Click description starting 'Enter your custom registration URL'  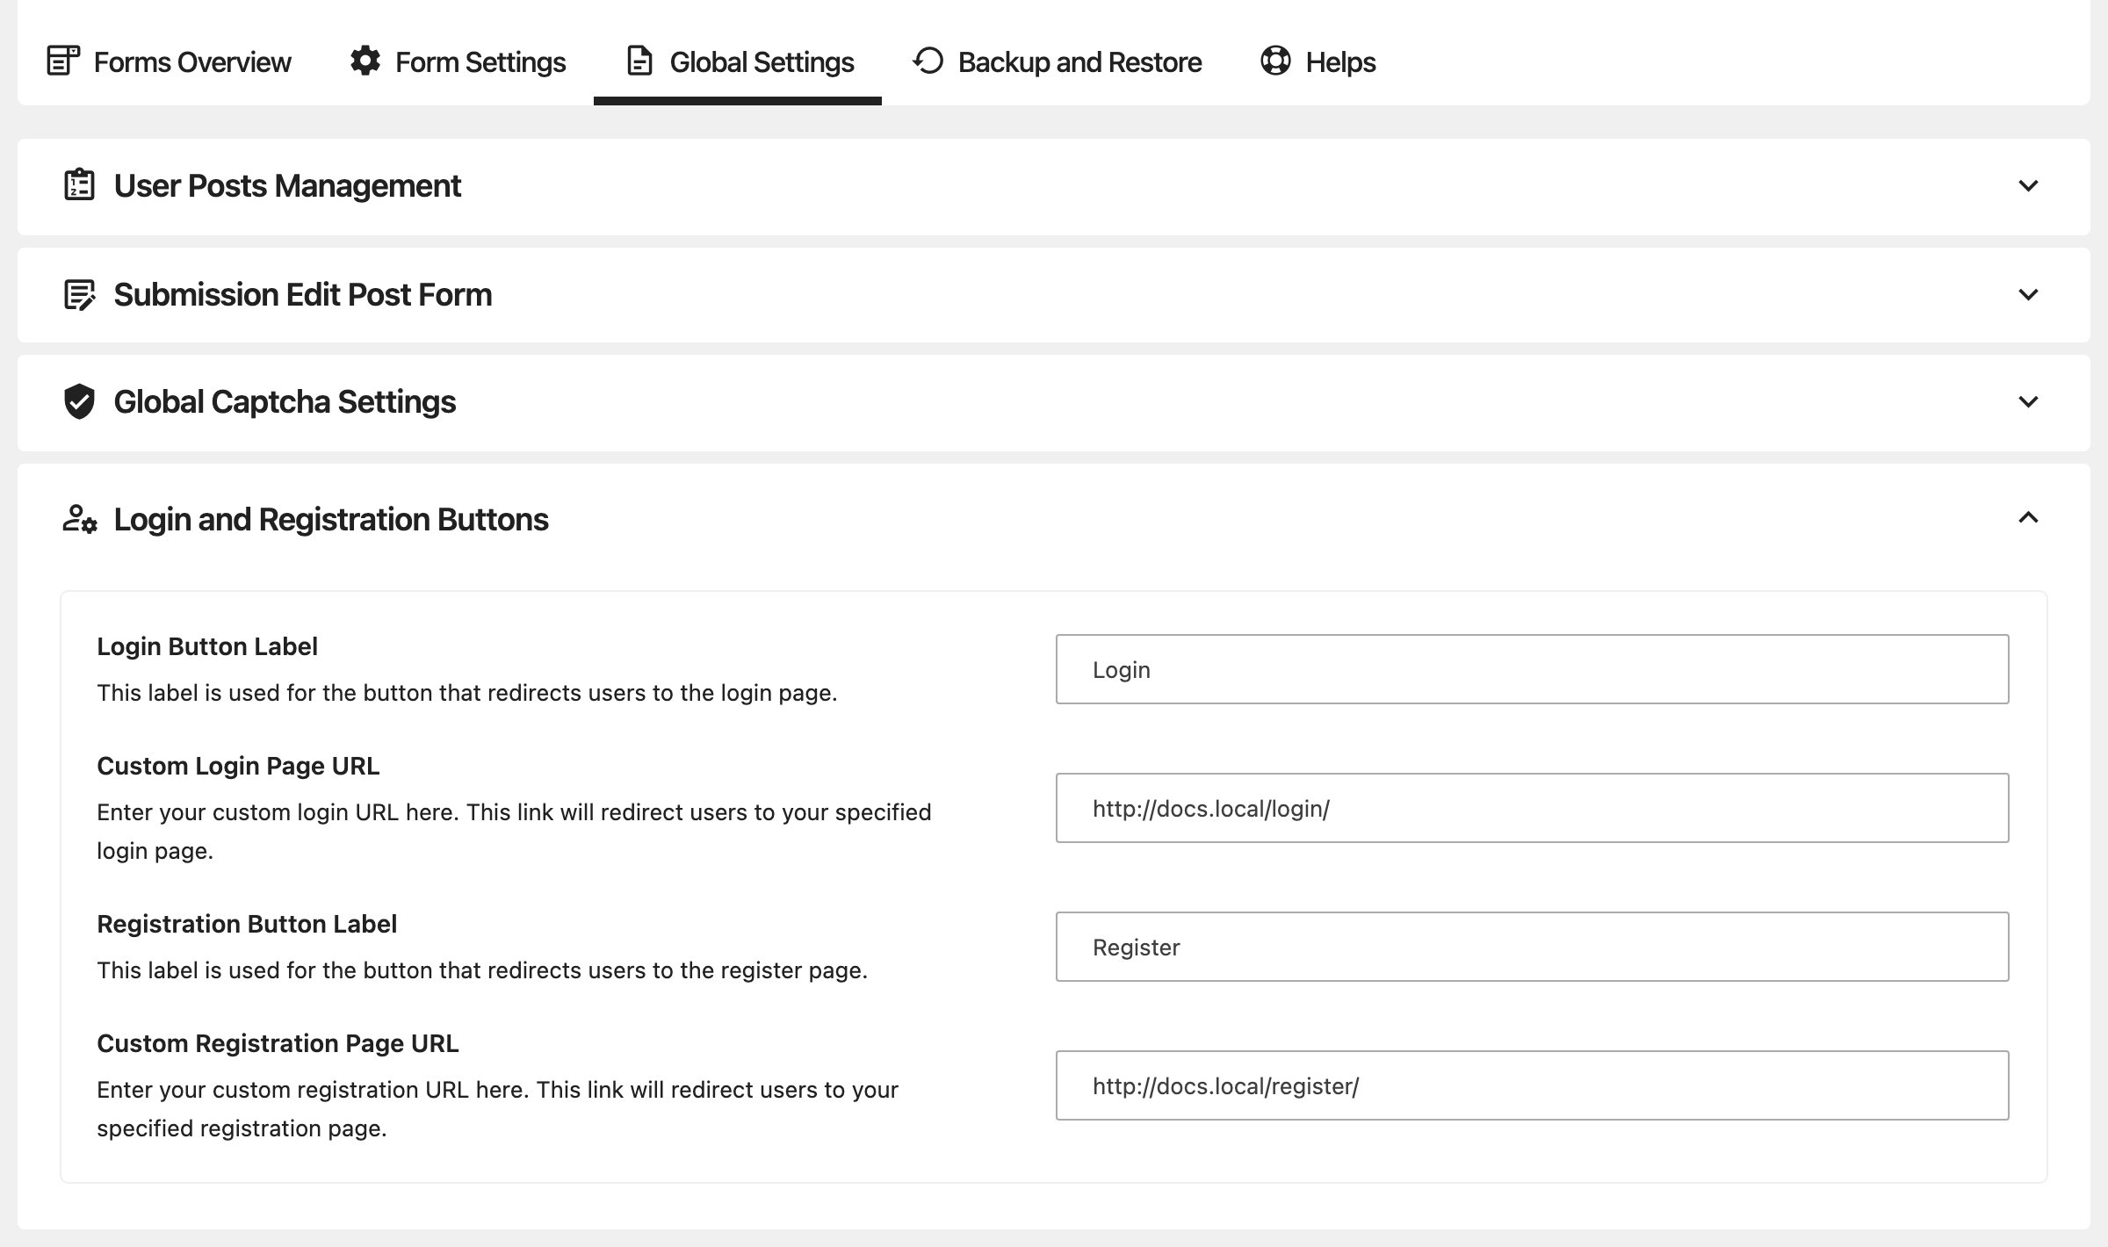497,1108
